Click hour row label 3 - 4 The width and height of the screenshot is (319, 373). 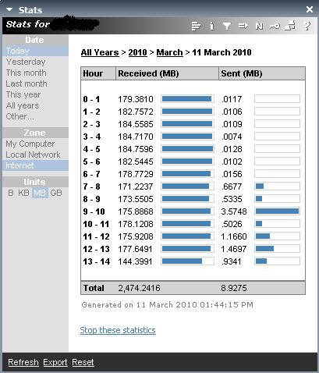pos(92,137)
